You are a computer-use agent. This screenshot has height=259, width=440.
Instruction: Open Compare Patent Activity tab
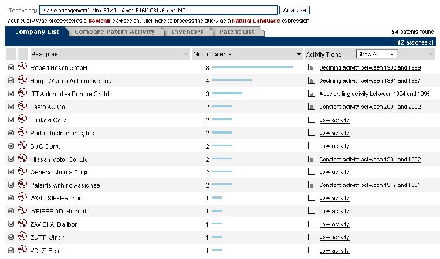pyautogui.click(x=114, y=32)
